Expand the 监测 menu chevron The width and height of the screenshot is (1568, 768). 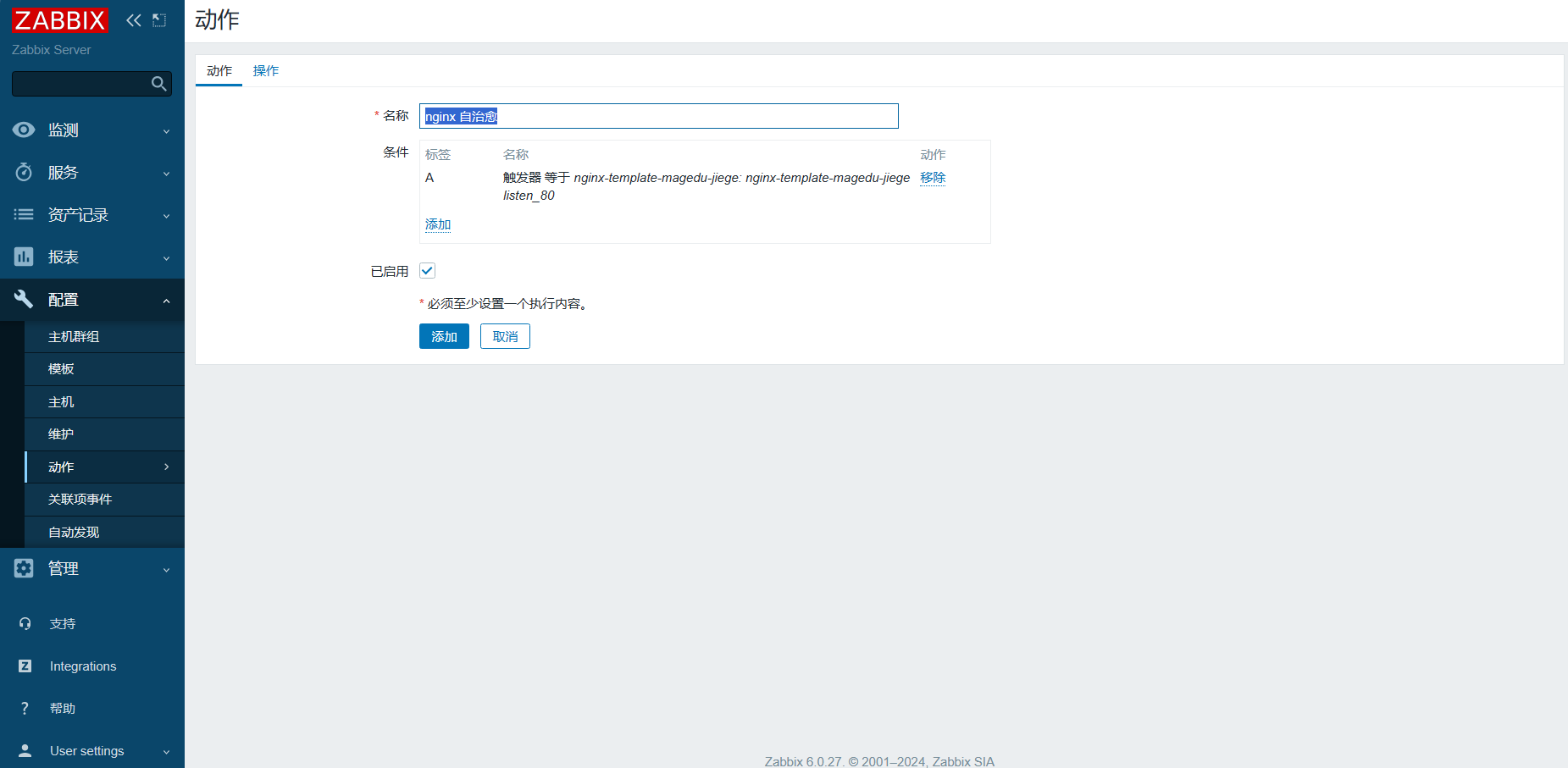pyautogui.click(x=166, y=131)
